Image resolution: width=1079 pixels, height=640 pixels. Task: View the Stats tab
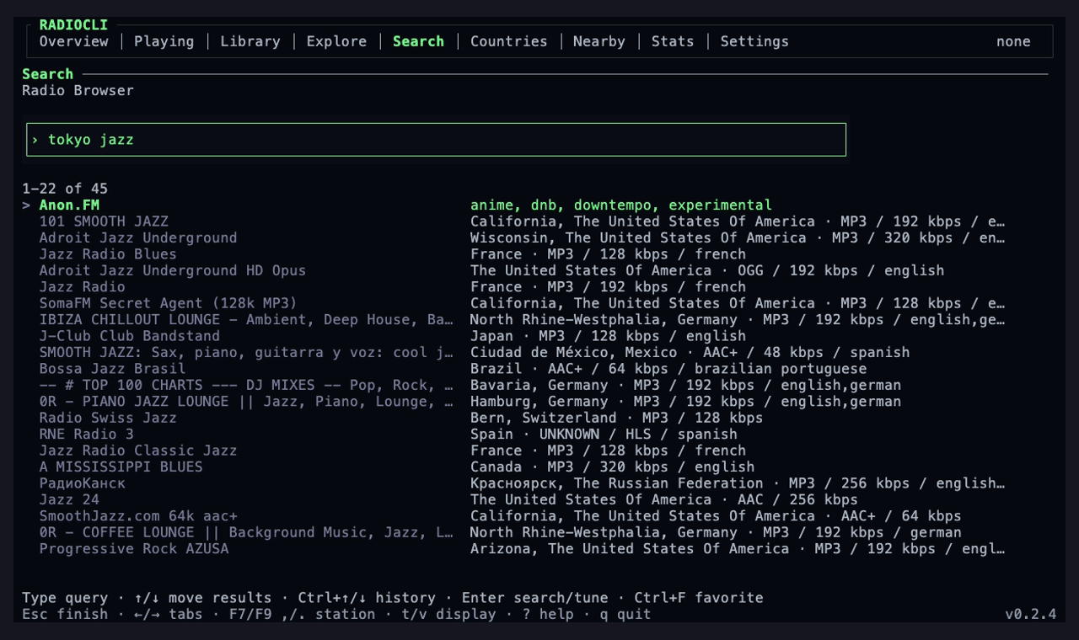[673, 41]
